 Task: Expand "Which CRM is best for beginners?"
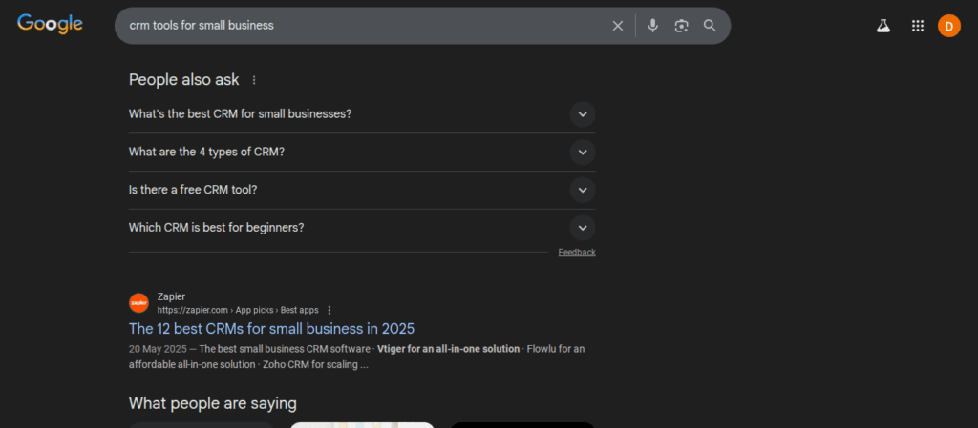click(582, 228)
